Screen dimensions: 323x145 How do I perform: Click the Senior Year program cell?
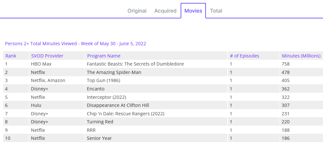pos(99,138)
